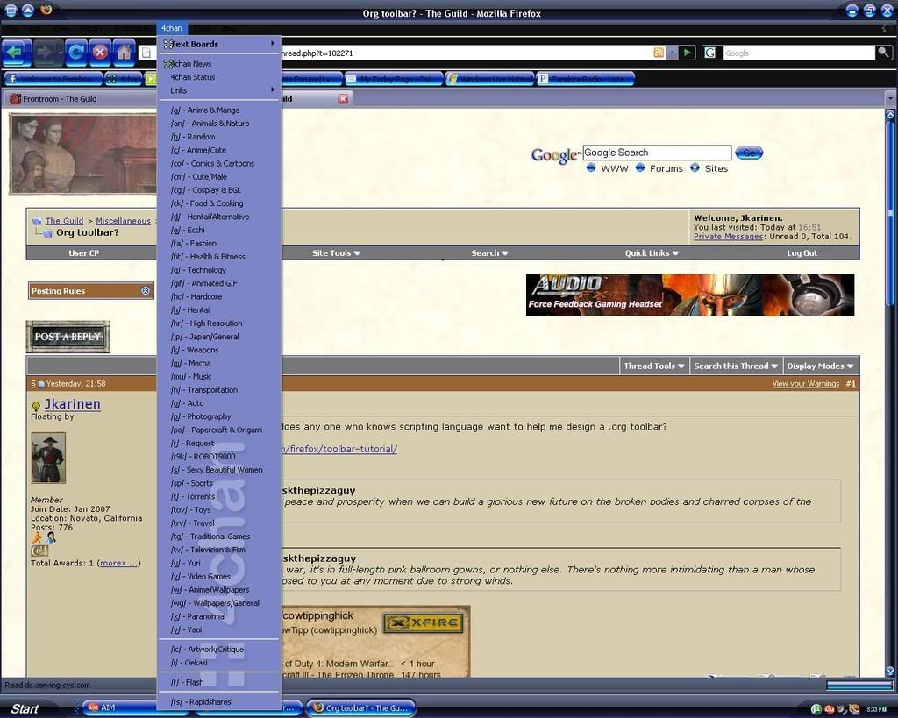Open the address bar history dropdown
Screen dimensions: 898x718
673,53
